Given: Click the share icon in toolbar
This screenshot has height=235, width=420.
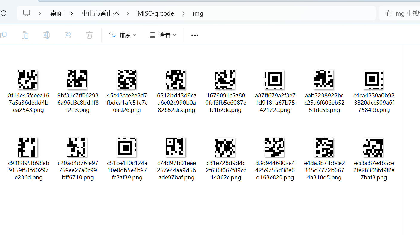Looking at the screenshot, I should point(68,35).
